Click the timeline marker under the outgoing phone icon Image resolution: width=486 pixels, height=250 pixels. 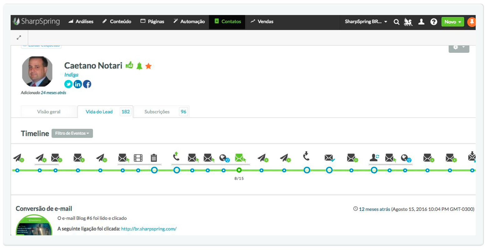click(x=177, y=170)
